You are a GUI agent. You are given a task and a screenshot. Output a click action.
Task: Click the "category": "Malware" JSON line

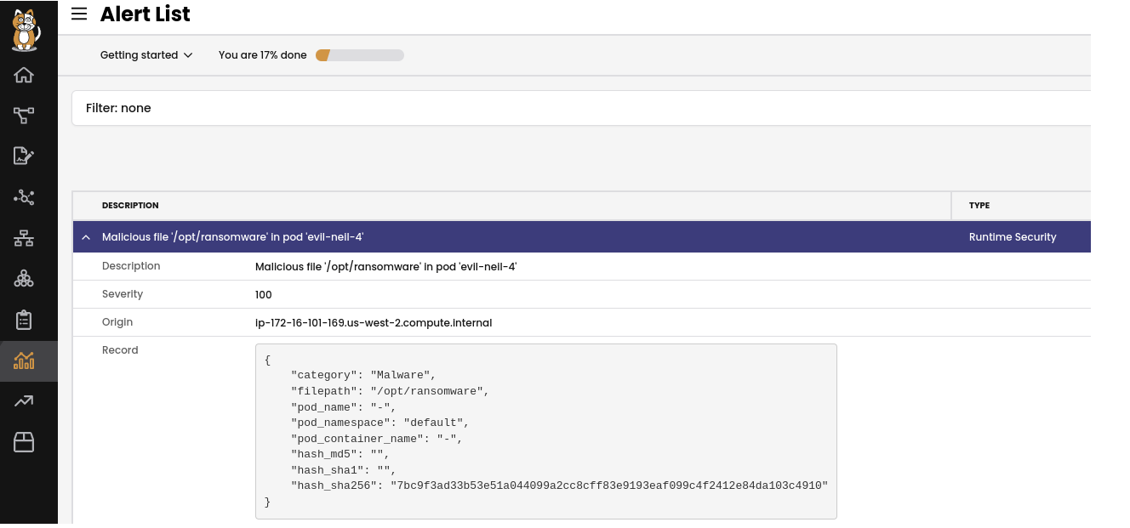point(363,375)
